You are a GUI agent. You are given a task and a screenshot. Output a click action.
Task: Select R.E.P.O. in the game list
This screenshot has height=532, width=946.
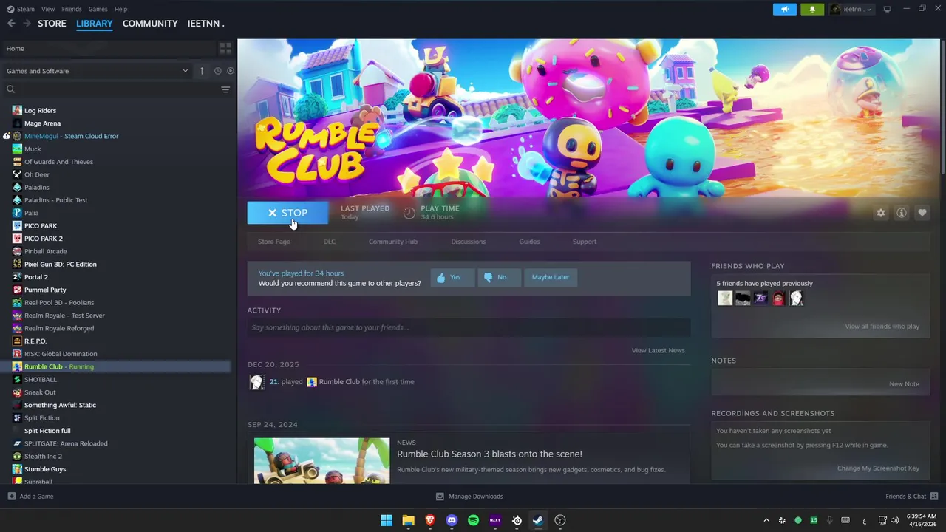35,341
